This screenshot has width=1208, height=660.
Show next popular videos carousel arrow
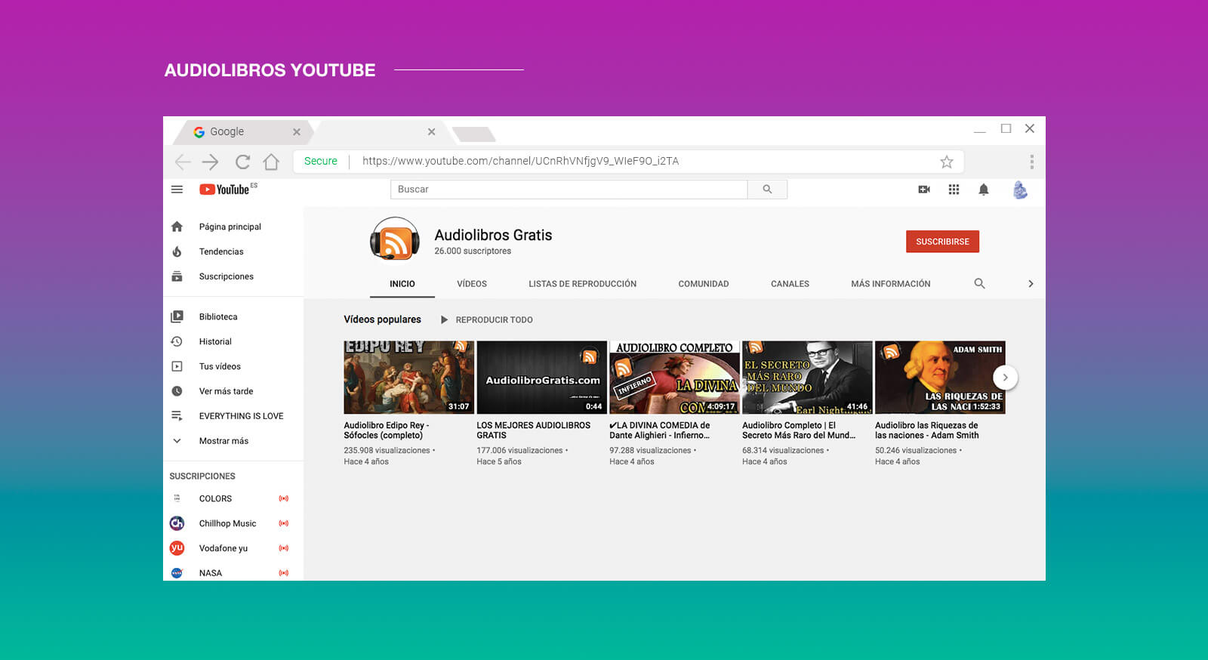pyautogui.click(x=1005, y=378)
